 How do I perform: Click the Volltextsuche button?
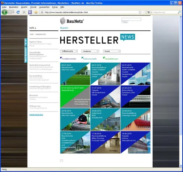[x=69, y=51]
